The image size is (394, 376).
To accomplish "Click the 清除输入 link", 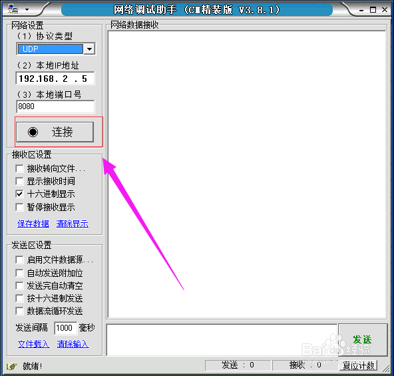I will tap(73, 344).
